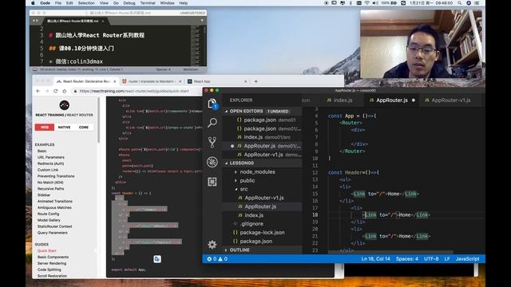The height and width of the screenshot is (287, 511).
Task: Click Sublime Text tab navigation arrows
Action: click(35, 21)
